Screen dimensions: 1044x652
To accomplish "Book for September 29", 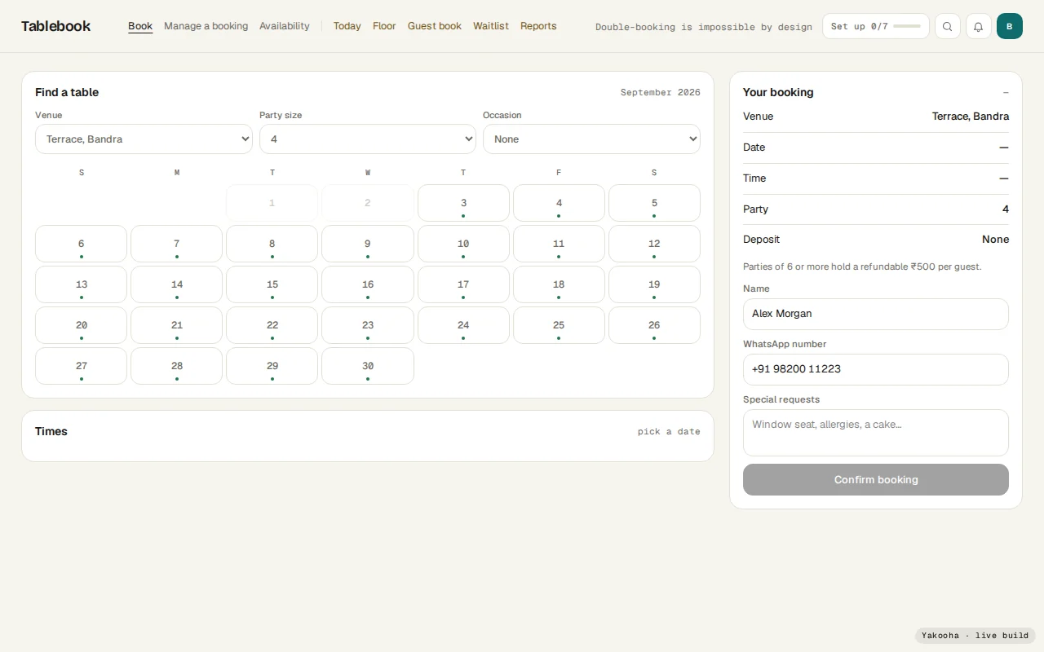I will click(272, 366).
